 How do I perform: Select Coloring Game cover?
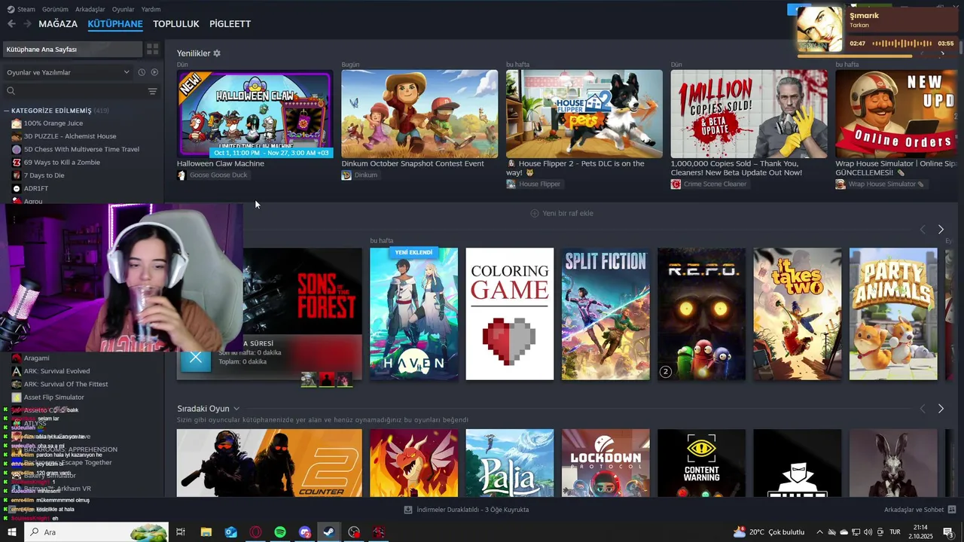click(x=510, y=314)
